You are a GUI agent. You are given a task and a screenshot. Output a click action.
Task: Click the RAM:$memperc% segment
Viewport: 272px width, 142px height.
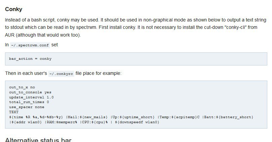[62, 122]
